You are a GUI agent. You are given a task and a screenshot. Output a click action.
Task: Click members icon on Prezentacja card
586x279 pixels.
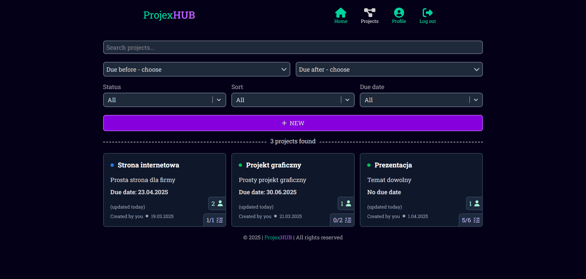[477, 203]
